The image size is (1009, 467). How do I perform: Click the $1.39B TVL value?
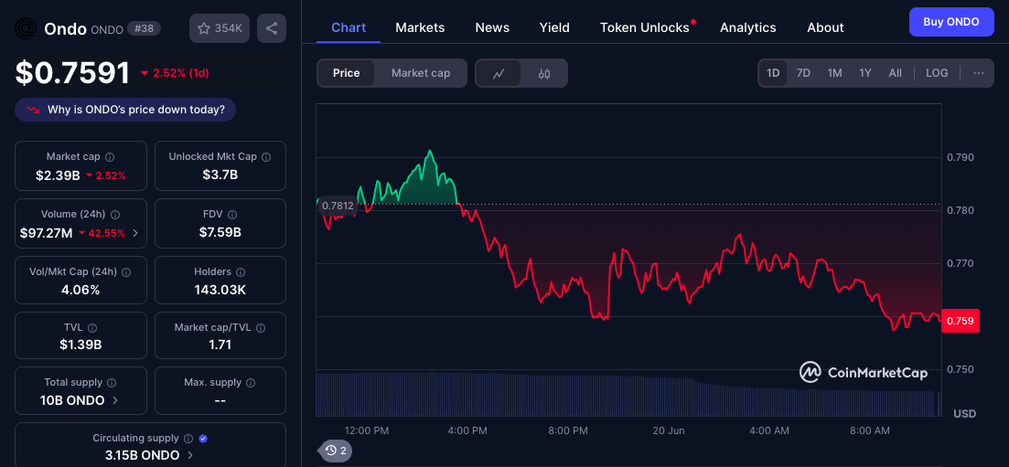click(81, 345)
